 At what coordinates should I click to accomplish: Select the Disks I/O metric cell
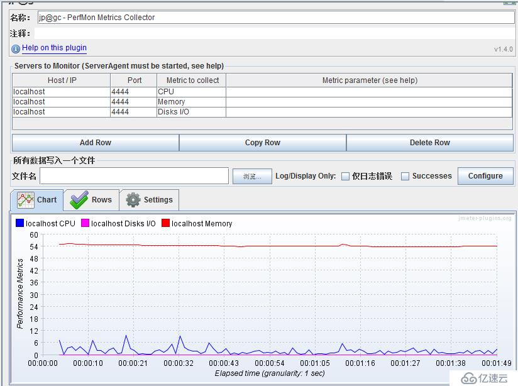pyautogui.click(x=191, y=112)
